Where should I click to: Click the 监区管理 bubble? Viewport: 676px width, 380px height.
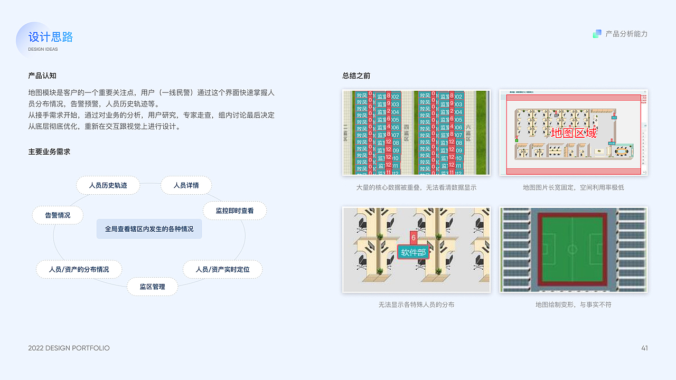152,287
